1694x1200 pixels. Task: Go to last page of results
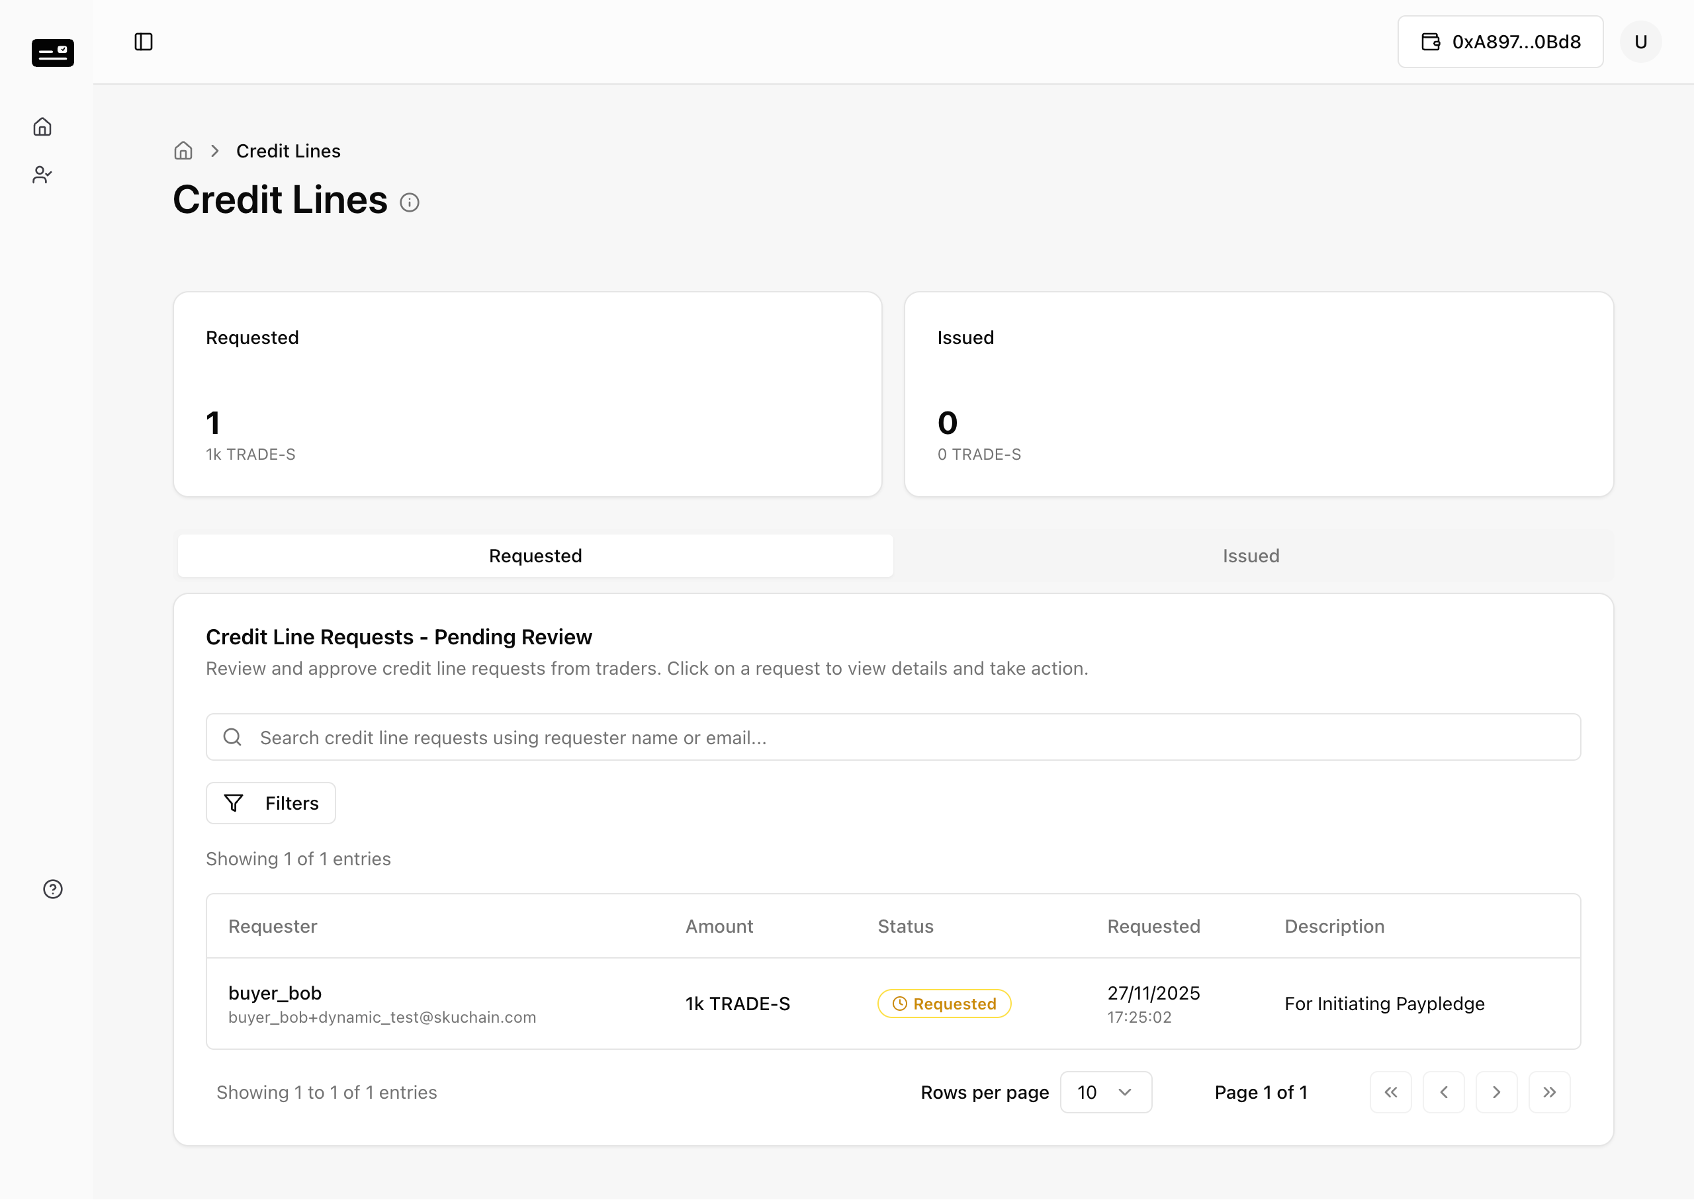[1550, 1092]
